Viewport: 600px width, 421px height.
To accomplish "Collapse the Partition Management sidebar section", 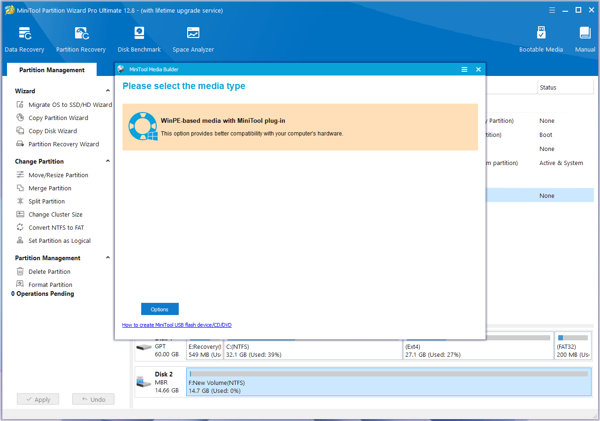I will [x=108, y=258].
